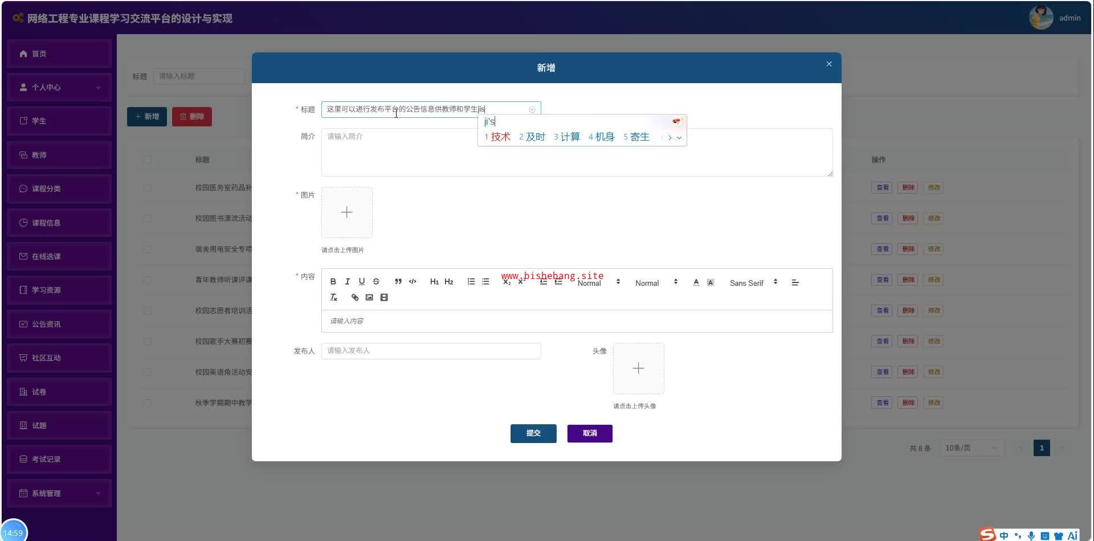
Task: Click the 提交 submit button
Action: 533,433
